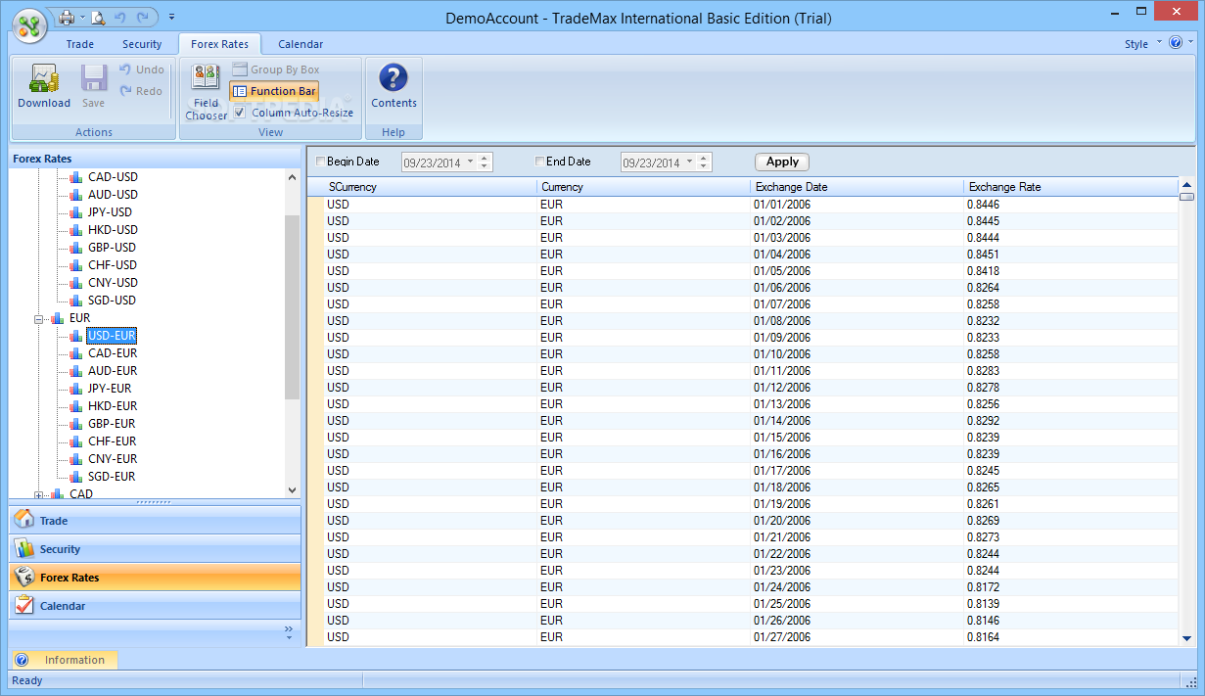Enable the Begin Date checkbox

click(x=320, y=162)
